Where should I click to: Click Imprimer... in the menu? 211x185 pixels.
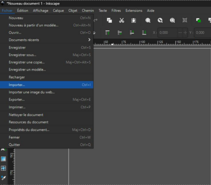coord(47,107)
